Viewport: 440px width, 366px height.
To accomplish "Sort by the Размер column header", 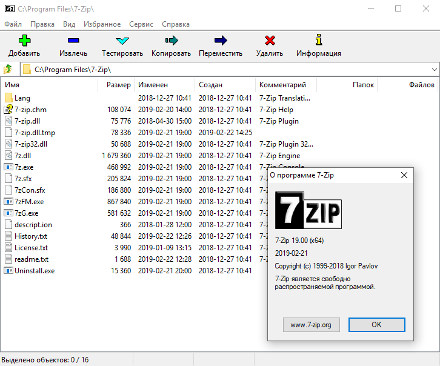I will coord(116,85).
